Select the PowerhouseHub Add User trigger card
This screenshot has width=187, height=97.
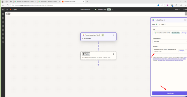(98, 37)
